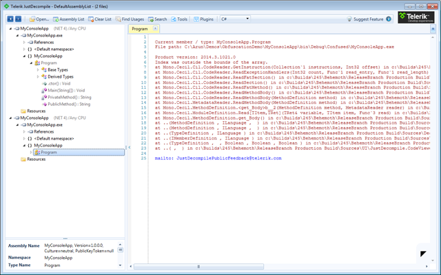Open the Search tool
The width and height of the screenshot is (441, 275).
[x=157, y=19]
